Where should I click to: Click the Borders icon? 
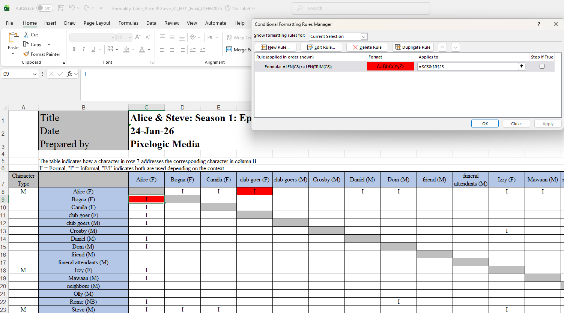point(110,49)
